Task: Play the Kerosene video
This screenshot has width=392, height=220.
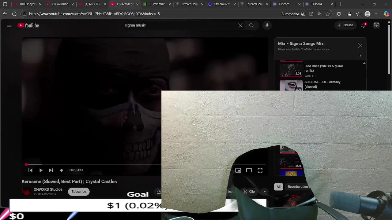Action: click(x=41, y=170)
